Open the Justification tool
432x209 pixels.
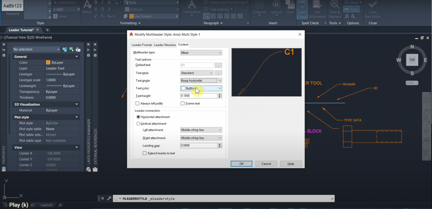pos(192,8)
